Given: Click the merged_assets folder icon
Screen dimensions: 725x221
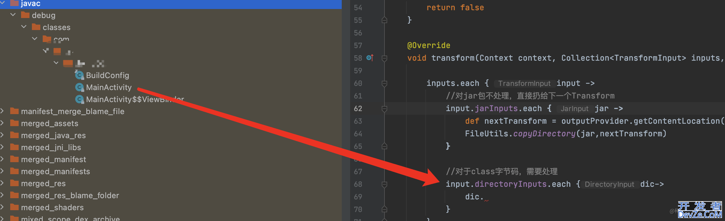Looking at the screenshot, I should [14, 123].
